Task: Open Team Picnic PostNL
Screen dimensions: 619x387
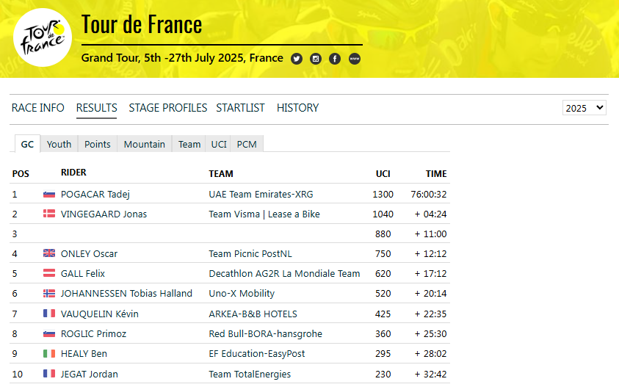Action: [x=250, y=253]
